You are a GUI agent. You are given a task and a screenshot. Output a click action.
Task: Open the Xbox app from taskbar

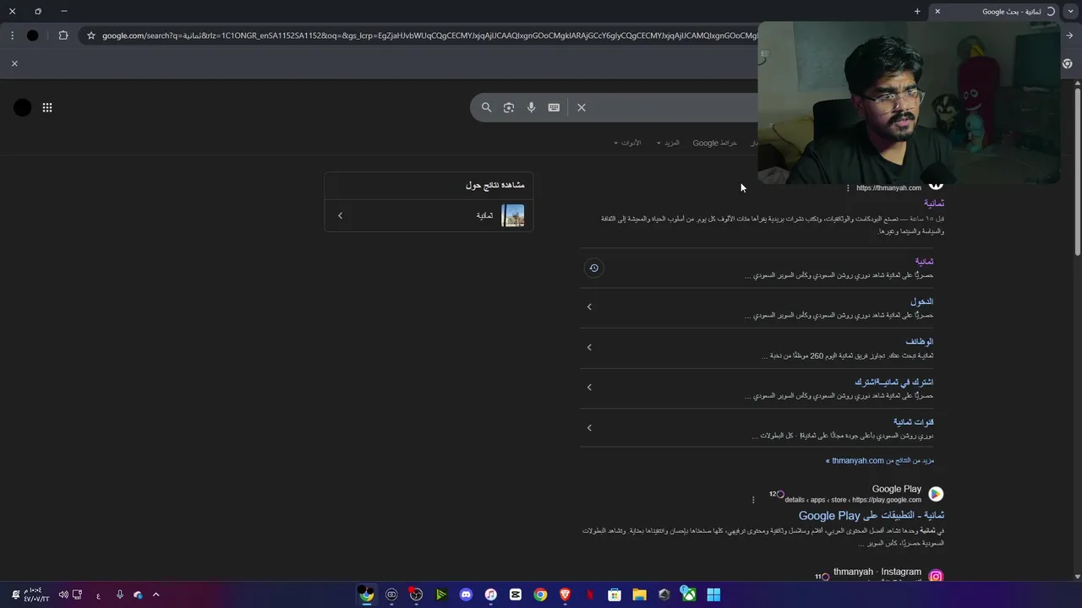click(x=689, y=594)
